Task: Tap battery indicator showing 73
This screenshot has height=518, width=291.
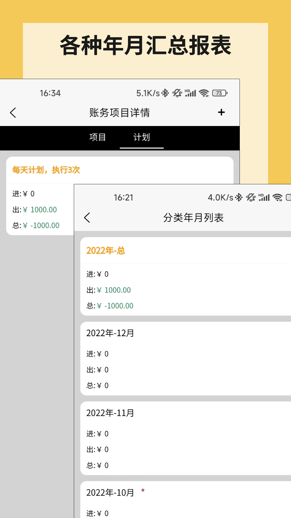Action: pyautogui.click(x=220, y=93)
